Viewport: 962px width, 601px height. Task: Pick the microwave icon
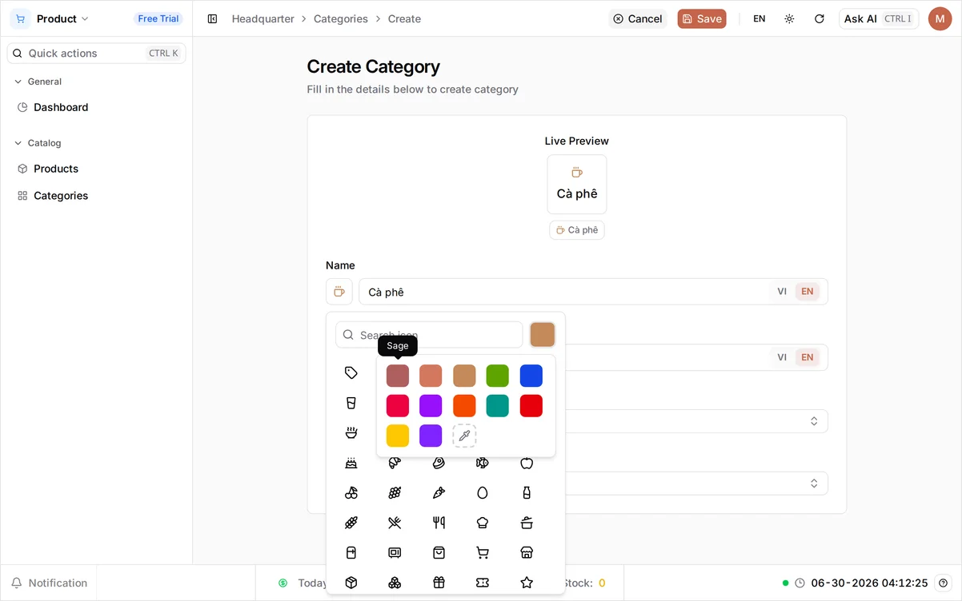395,552
